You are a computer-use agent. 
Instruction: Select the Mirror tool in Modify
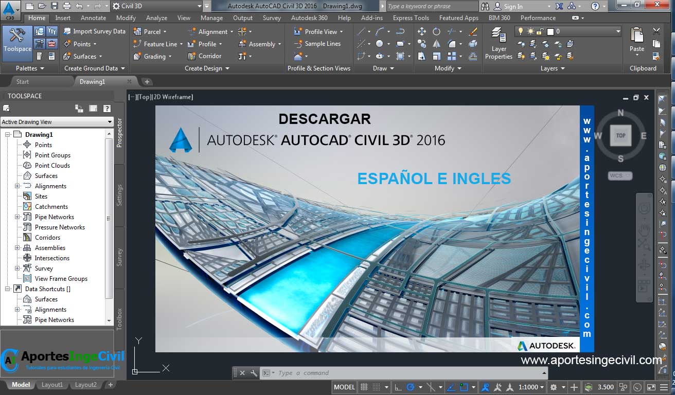click(x=436, y=44)
